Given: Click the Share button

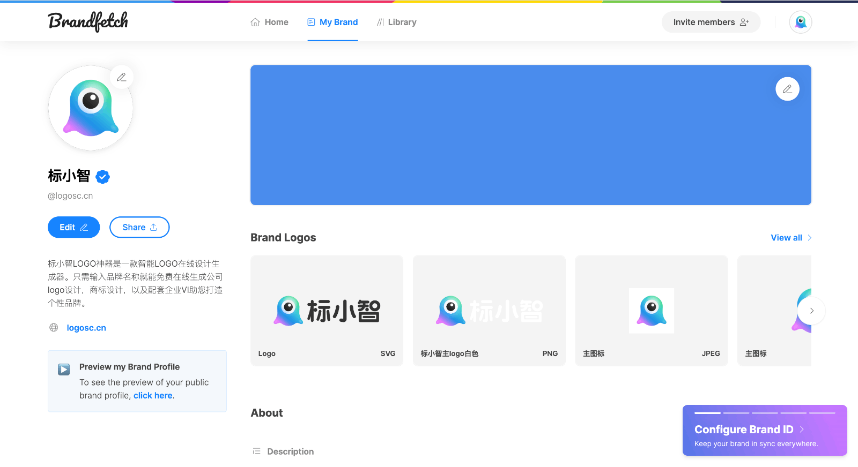Looking at the screenshot, I should (x=139, y=227).
